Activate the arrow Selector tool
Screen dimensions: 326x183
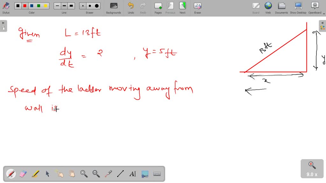pos(47,174)
